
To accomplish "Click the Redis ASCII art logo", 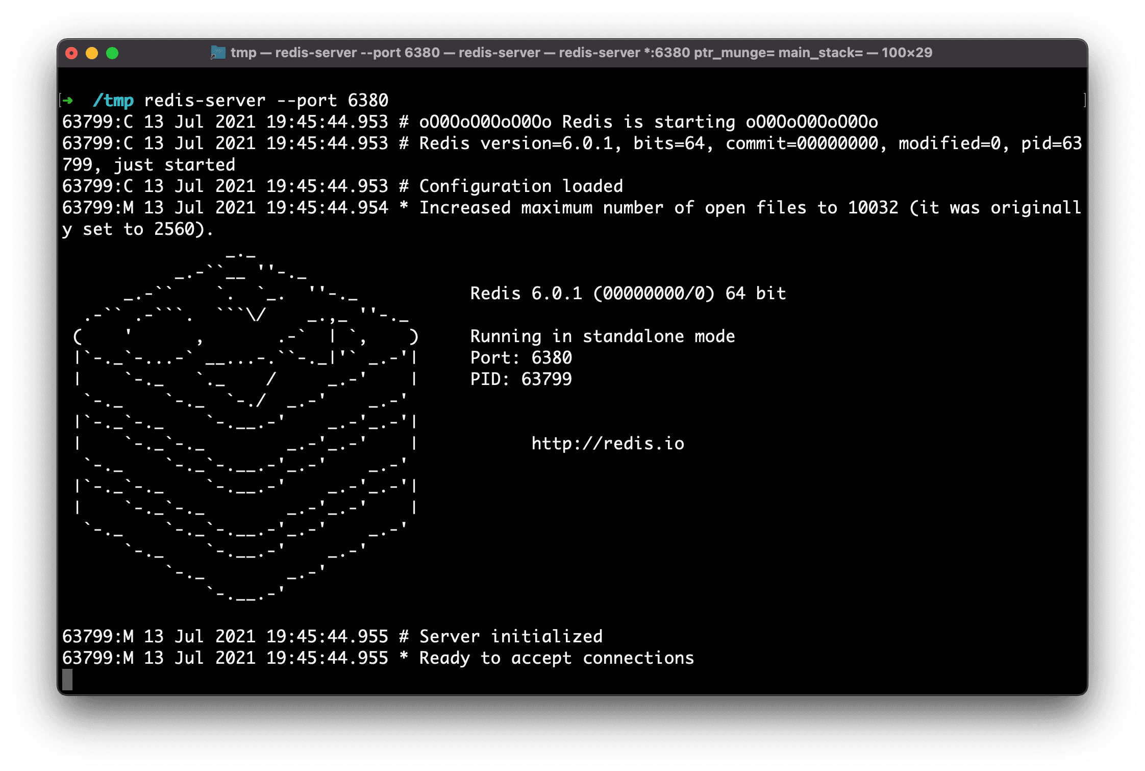I will [x=245, y=426].
